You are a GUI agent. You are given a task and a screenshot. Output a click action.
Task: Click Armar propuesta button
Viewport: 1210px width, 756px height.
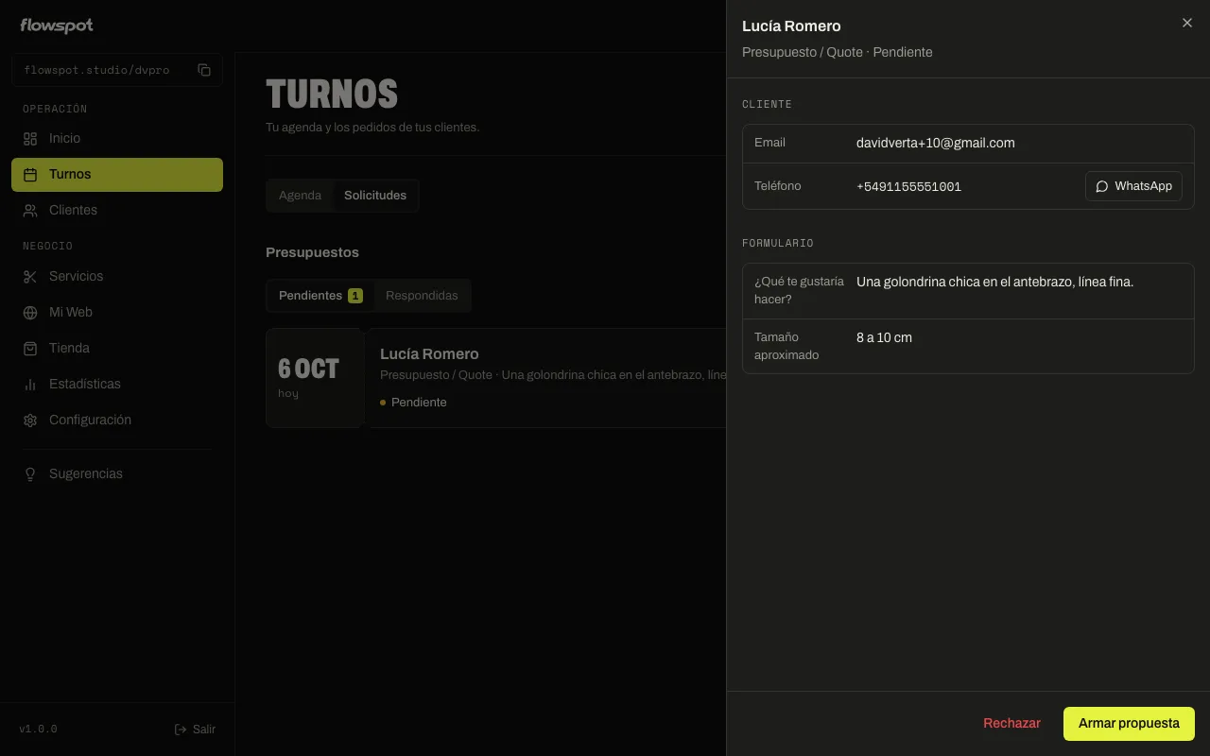coord(1129,724)
